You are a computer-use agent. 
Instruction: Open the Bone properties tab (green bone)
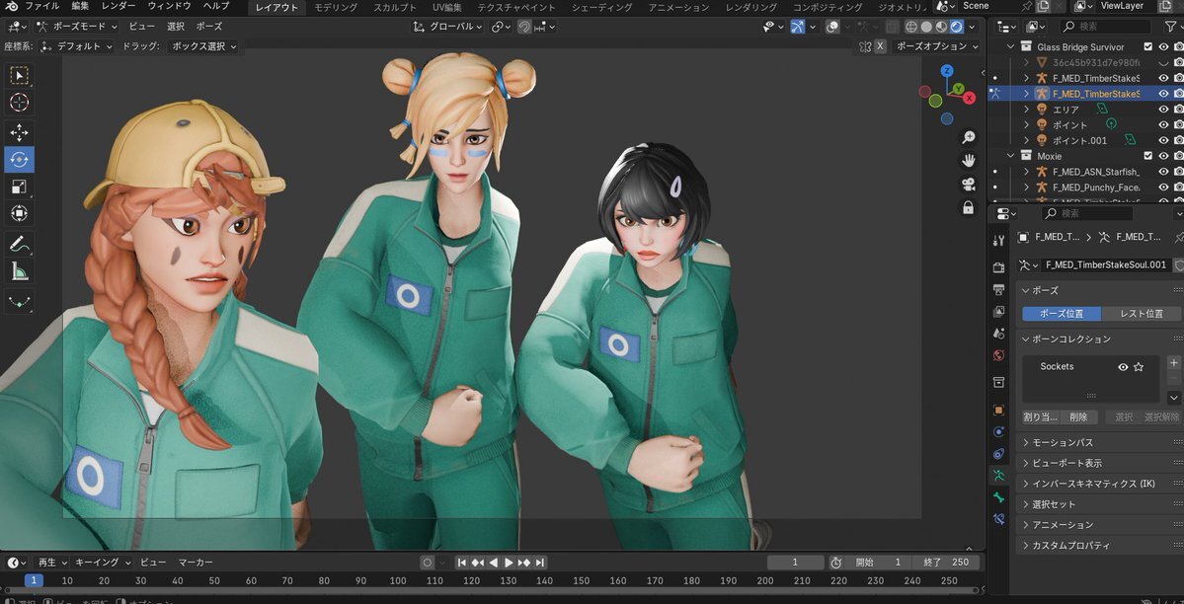(999, 497)
